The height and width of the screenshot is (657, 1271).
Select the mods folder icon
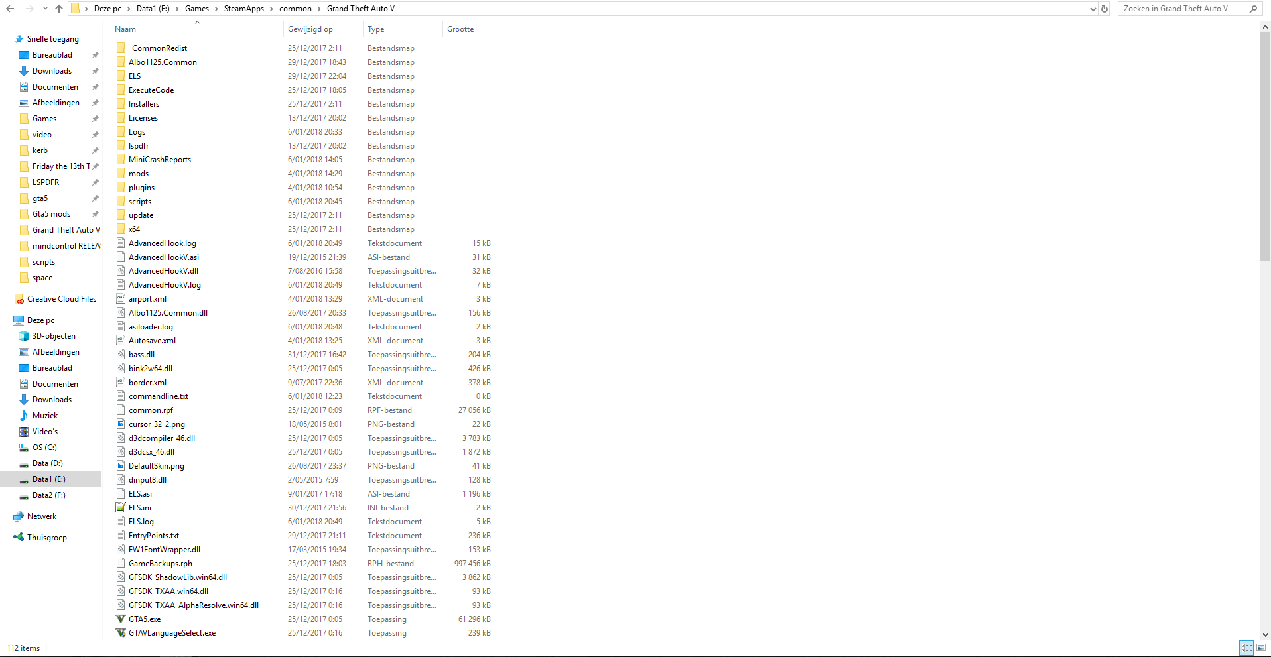[x=121, y=173]
